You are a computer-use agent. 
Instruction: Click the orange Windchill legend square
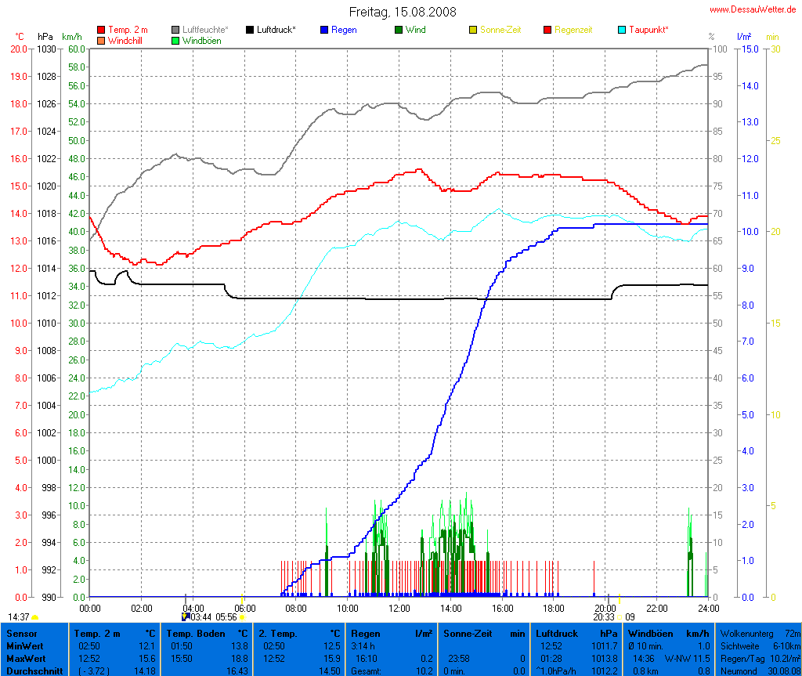(x=101, y=40)
